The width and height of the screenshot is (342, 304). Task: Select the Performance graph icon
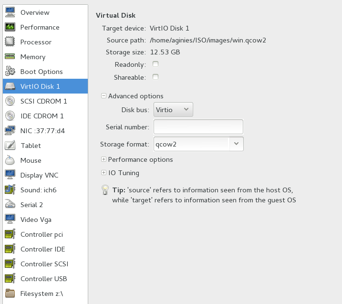[10, 27]
